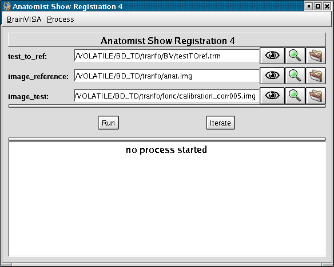Image resolution: width=334 pixels, height=267 pixels.
Task: Open the BrainVISA menu
Action: (x=24, y=19)
